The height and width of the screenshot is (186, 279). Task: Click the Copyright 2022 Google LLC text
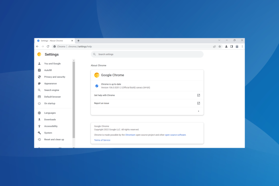click(116, 129)
